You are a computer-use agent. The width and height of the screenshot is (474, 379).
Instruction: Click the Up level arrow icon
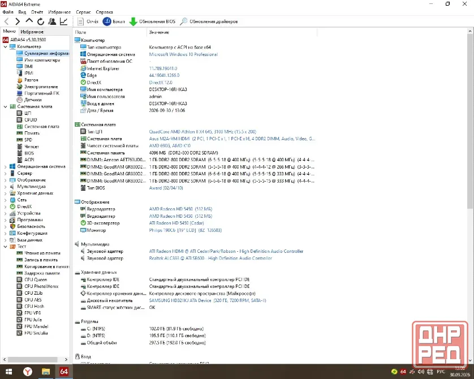(x=29, y=21)
